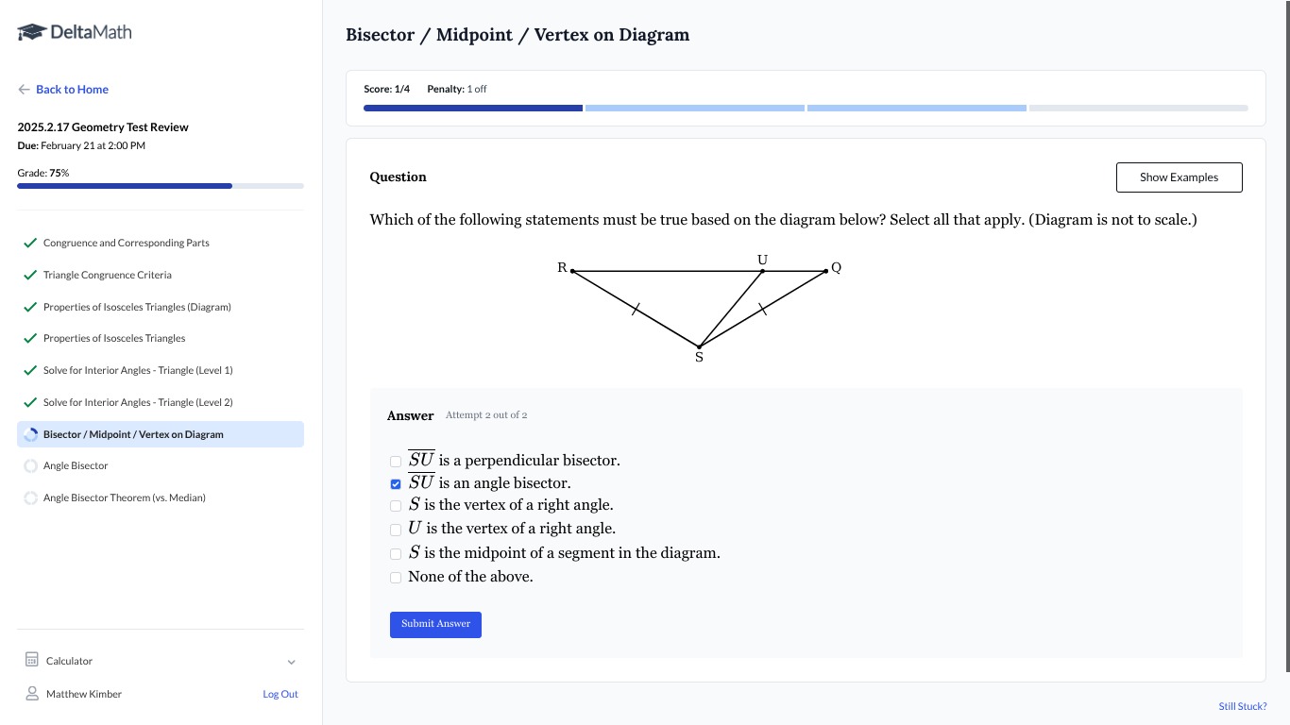This screenshot has height=725, width=1290.
Task: Click the green checkmark next to Triangle Congruence Criteria
Action: pyautogui.click(x=30, y=275)
